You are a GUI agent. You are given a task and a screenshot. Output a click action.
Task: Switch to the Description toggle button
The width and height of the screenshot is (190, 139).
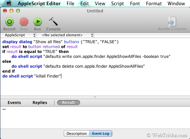point(76,133)
